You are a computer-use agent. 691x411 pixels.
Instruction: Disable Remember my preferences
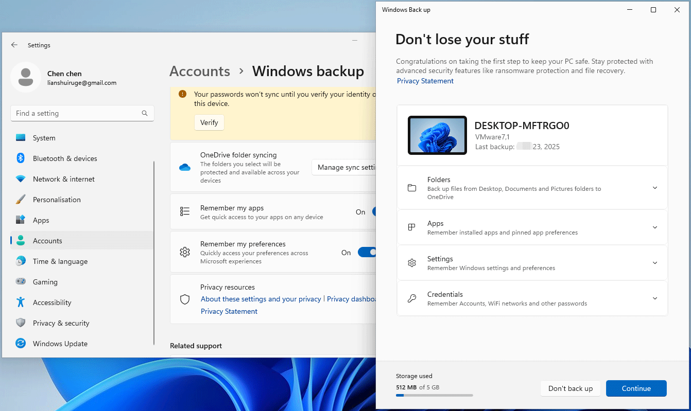[x=367, y=252]
